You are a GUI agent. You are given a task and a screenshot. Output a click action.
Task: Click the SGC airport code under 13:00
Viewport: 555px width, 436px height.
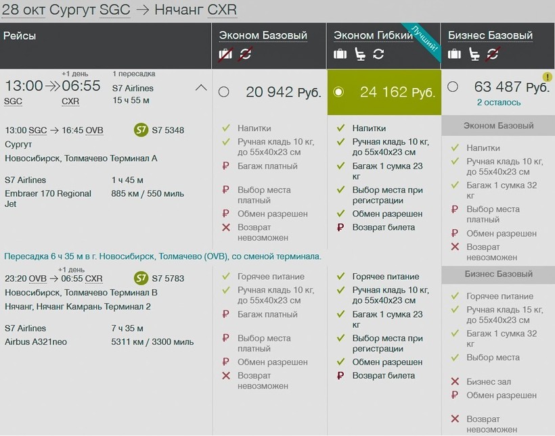[x=13, y=101]
